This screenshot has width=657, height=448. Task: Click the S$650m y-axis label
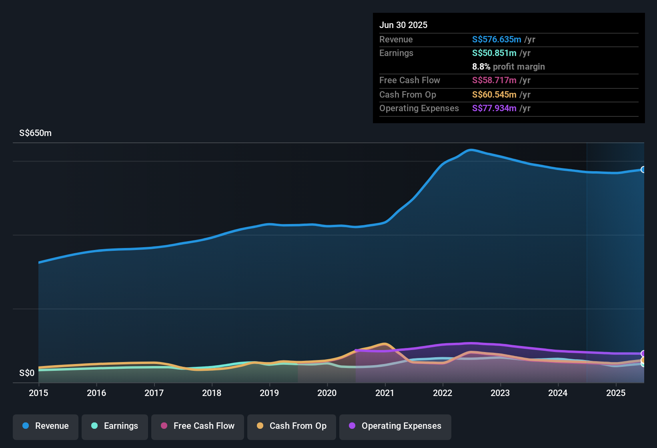35,133
